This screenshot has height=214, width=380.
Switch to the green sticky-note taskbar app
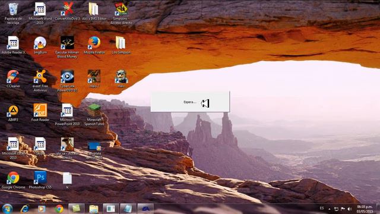(x=77, y=209)
